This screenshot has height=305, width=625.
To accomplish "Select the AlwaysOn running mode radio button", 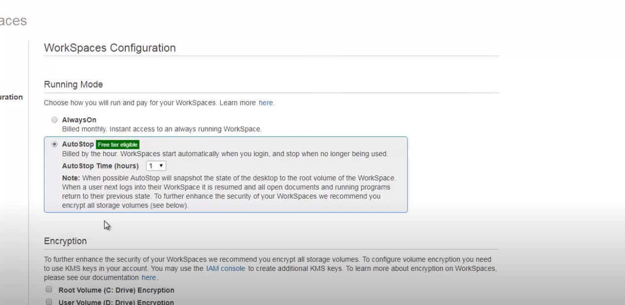I will [55, 120].
